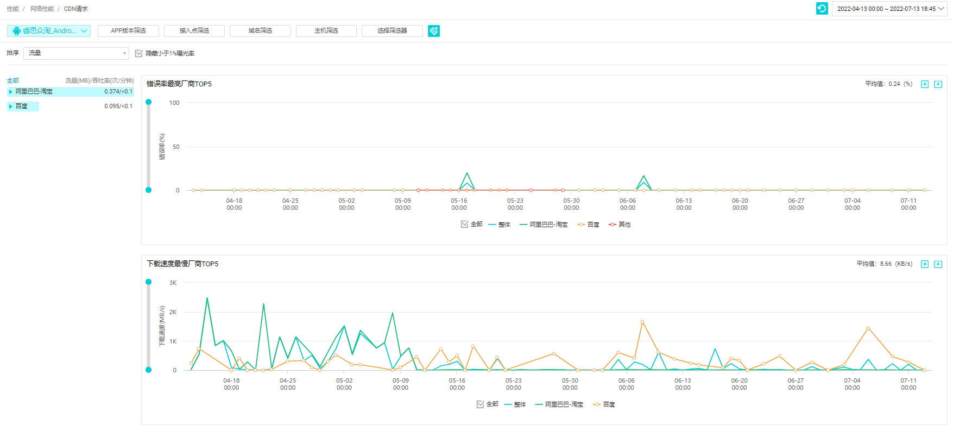Download the 下载速度最慢厂商TOP5 chart
Screen dimensions: 953x431
pos(938,264)
